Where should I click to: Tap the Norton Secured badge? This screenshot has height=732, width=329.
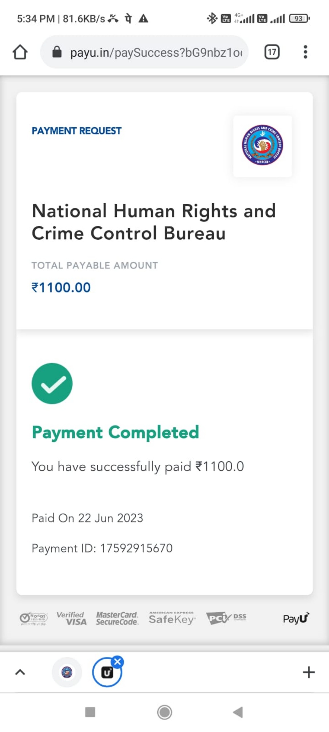33,618
